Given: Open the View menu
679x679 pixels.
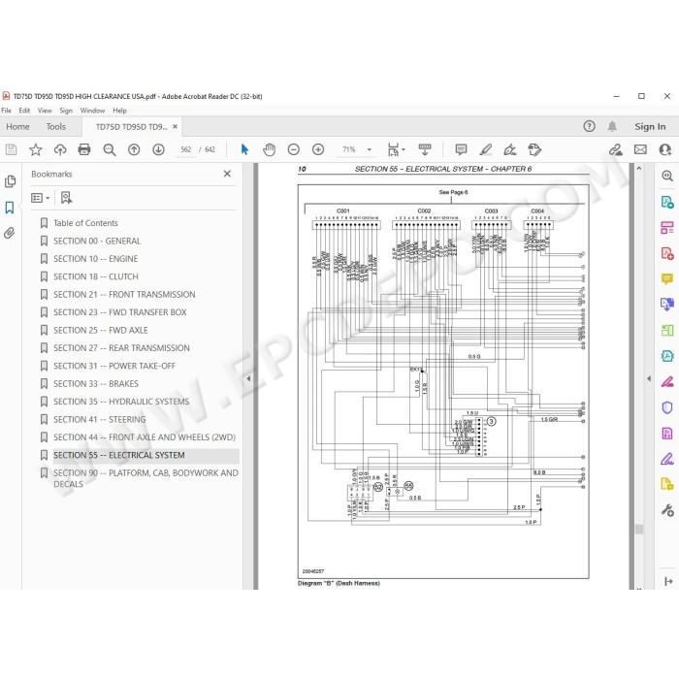Looking at the screenshot, I should [45, 111].
